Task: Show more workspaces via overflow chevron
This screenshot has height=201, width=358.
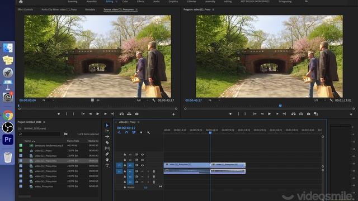Action: pyautogui.click(x=307, y=1)
